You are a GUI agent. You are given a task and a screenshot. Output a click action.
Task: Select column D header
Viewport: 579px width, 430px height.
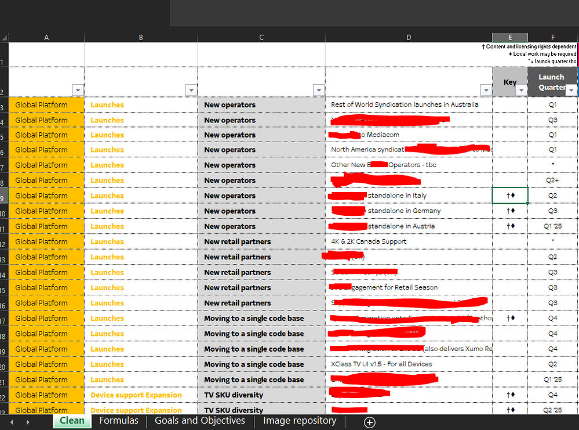pos(409,37)
